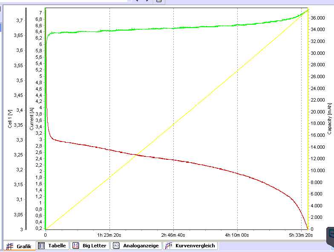Open the Tabelle tab

pos(52,246)
